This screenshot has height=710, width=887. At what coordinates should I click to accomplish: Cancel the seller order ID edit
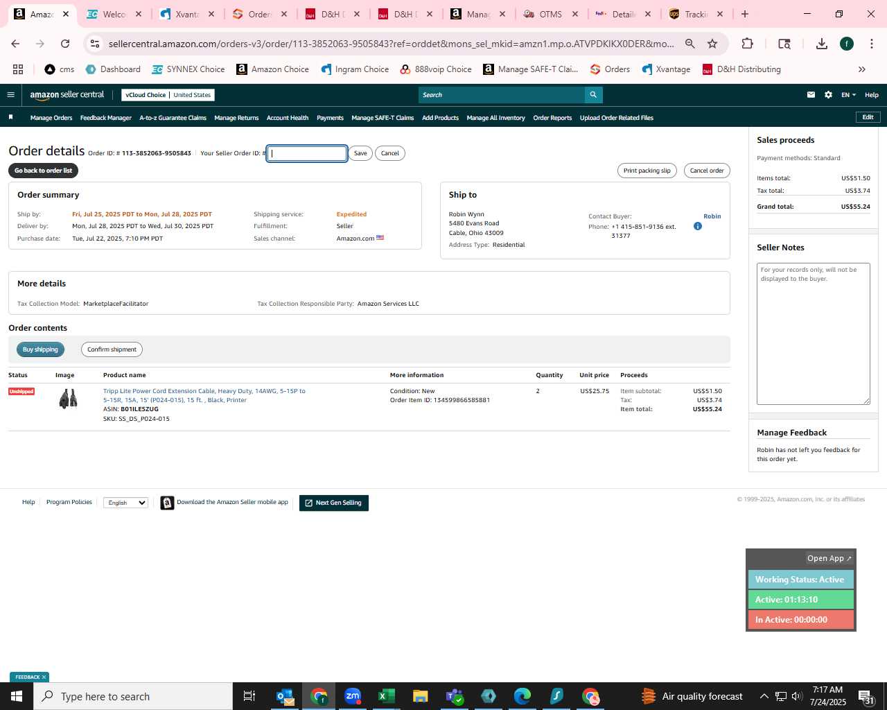(x=390, y=153)
